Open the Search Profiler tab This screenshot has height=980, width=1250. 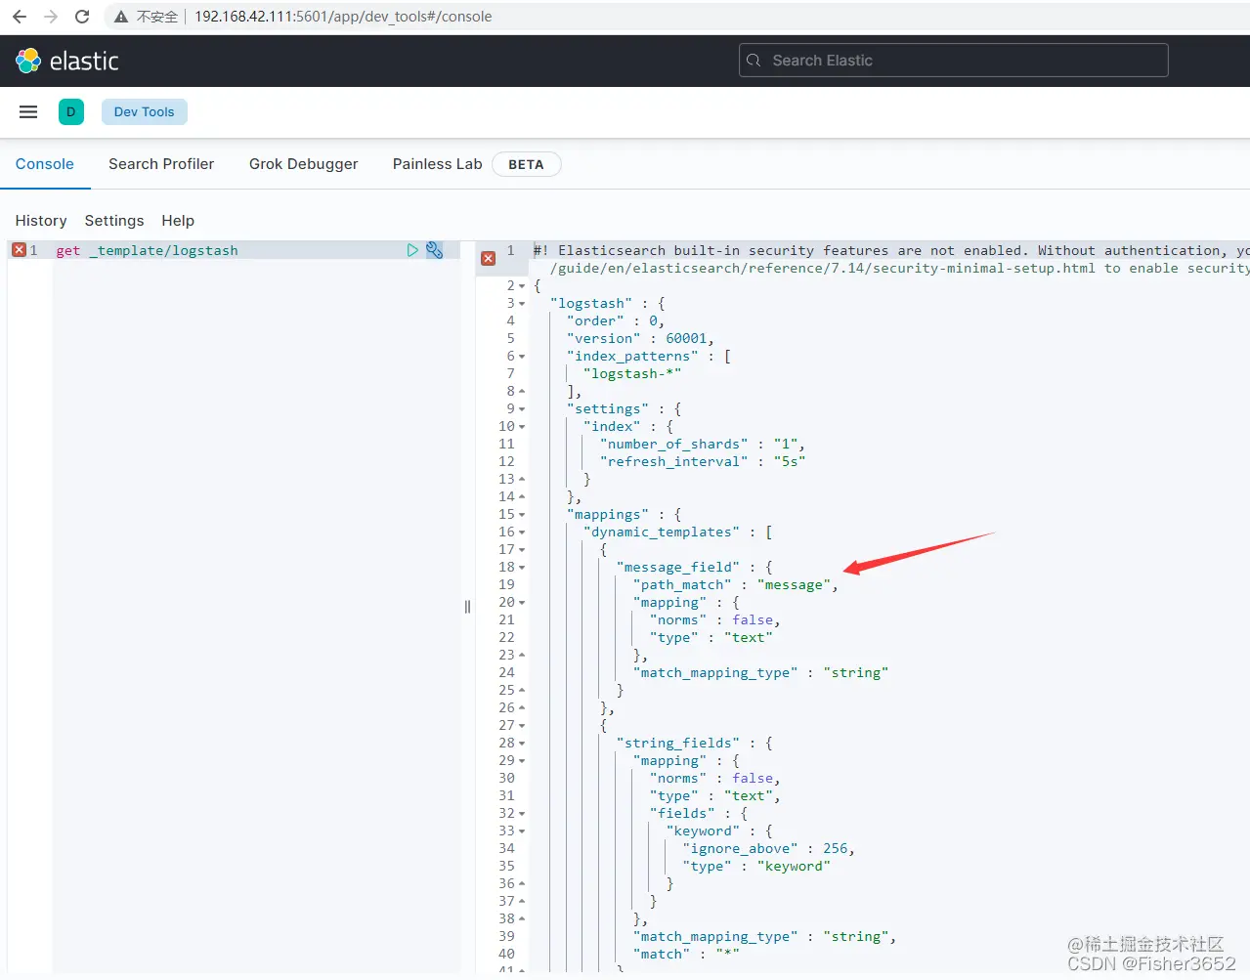(161, 164)
